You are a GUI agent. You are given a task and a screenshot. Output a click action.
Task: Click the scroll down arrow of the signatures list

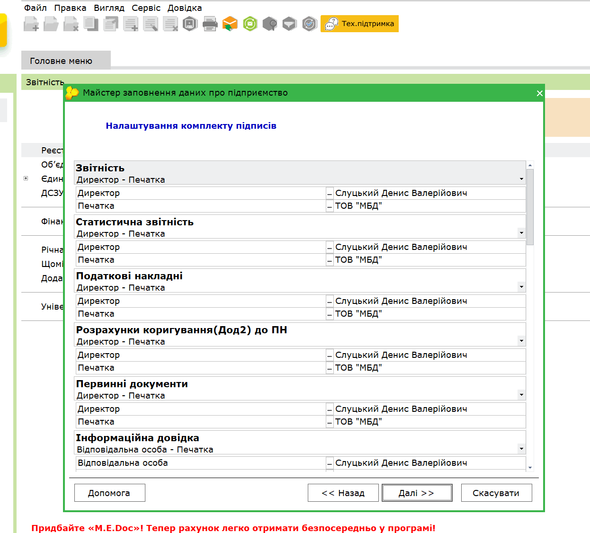tap(530, 468)
